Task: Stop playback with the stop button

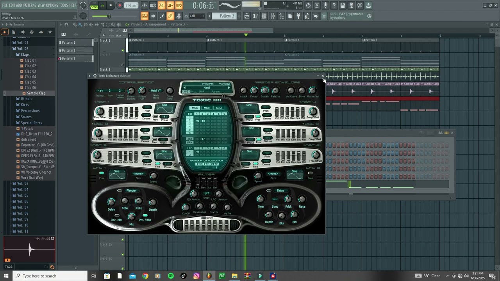Action: pyautogui.click(x=111, y=5)
